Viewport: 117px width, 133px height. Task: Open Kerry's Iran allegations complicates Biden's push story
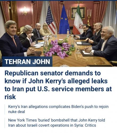pyautogui.click(x=58, y=109)
